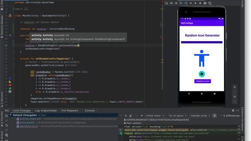Click the ic_random_1 drawable gutter preview
Image resolution: width=251 pixels, height=141 pixels.
pyautogui.click(x=10, y=78)
